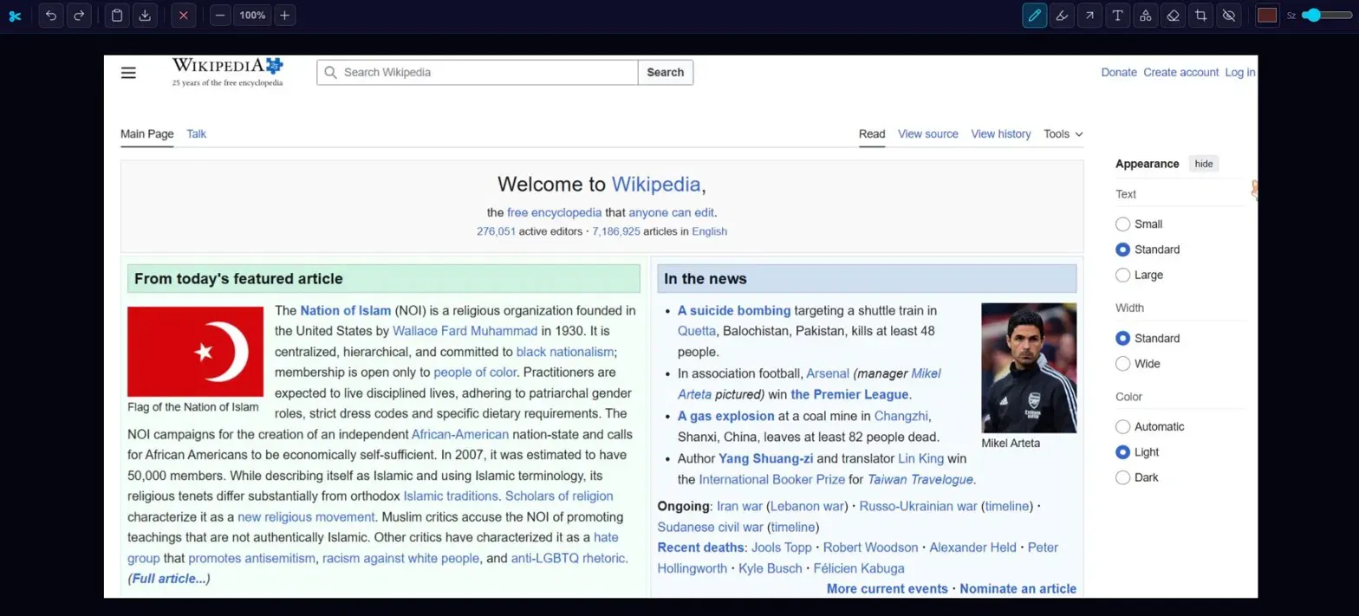Select the Arrow tool
The image size is (1359, 616).
tap(1089, 16)
